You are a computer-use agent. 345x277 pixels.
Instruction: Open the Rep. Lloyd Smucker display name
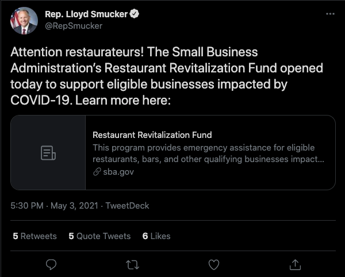pyautogui.click(x=86, y=14)
